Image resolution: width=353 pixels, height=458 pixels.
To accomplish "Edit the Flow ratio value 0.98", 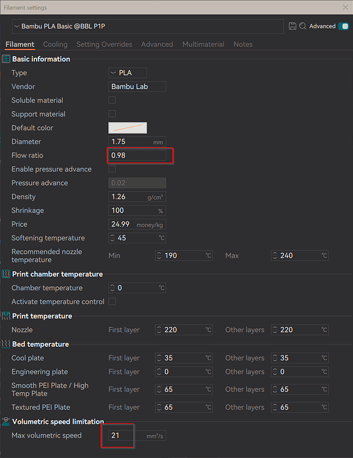I will tap(137, 155).
